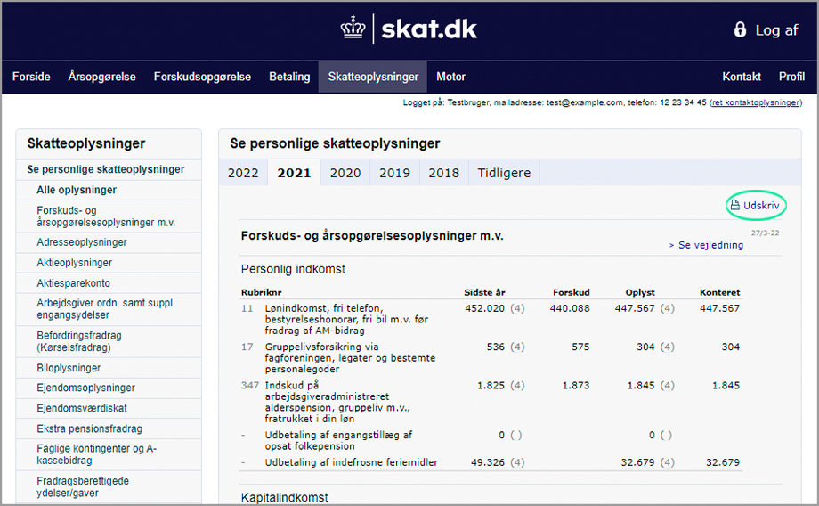
Task: Click the Skatteoplysninger sidebar heading
Action: pyautogui.click(x=86, y=143)
